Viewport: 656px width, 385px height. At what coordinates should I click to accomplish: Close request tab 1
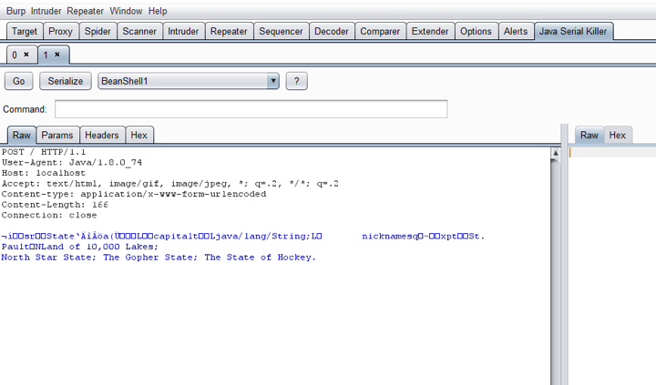56,55
